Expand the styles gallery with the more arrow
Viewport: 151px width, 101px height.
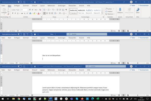tap(102, 13)
